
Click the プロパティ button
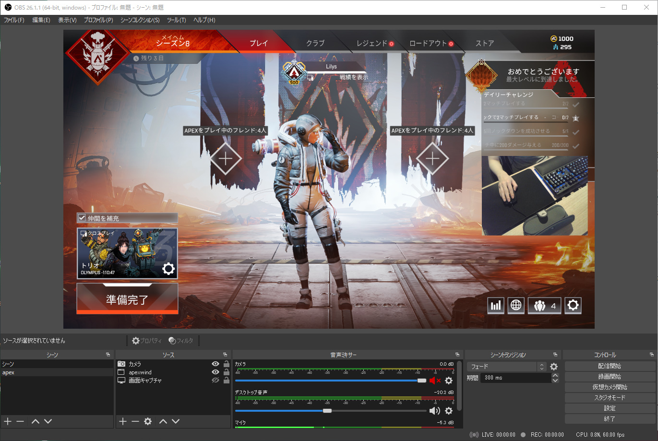tap(147, 341)
